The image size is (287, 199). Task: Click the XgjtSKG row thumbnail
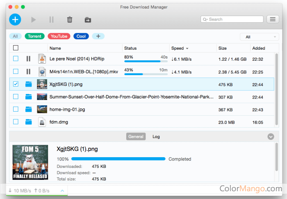42,84
